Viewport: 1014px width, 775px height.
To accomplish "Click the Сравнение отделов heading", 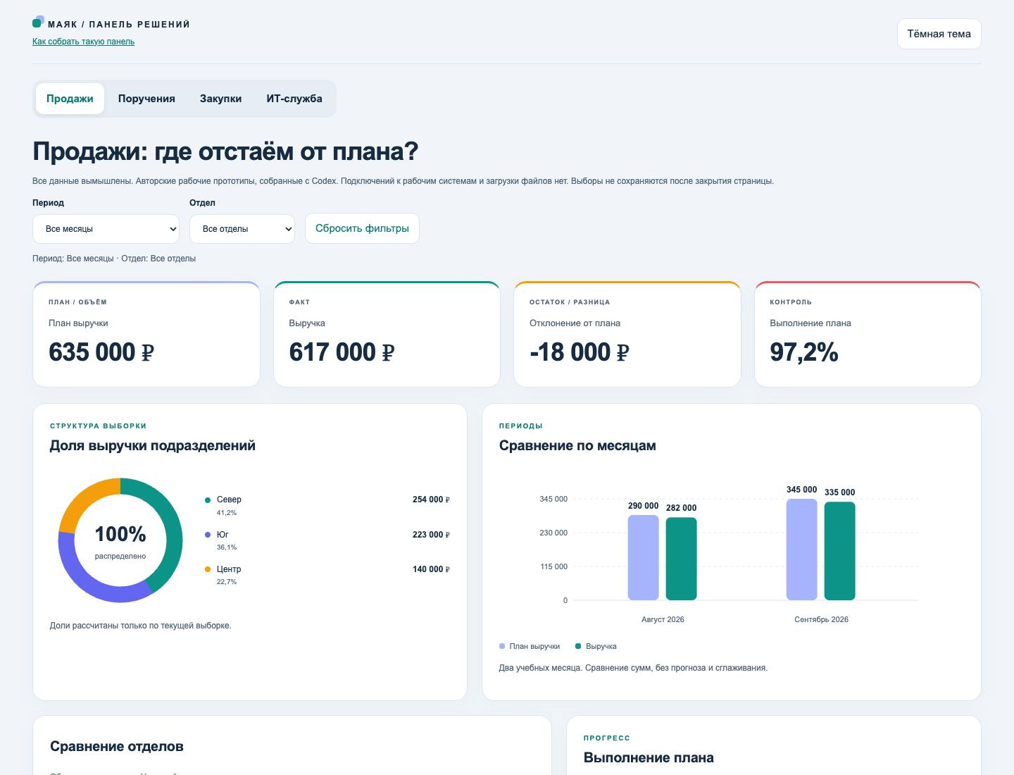I will 117,746.
